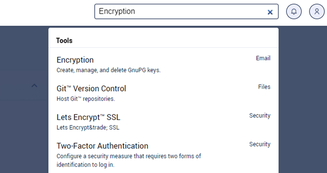The width and height of the screenshot is (327, 173).
Task: Click the Lets Encrypt&trade; SSL description line
Action: [x=88, y=127]
